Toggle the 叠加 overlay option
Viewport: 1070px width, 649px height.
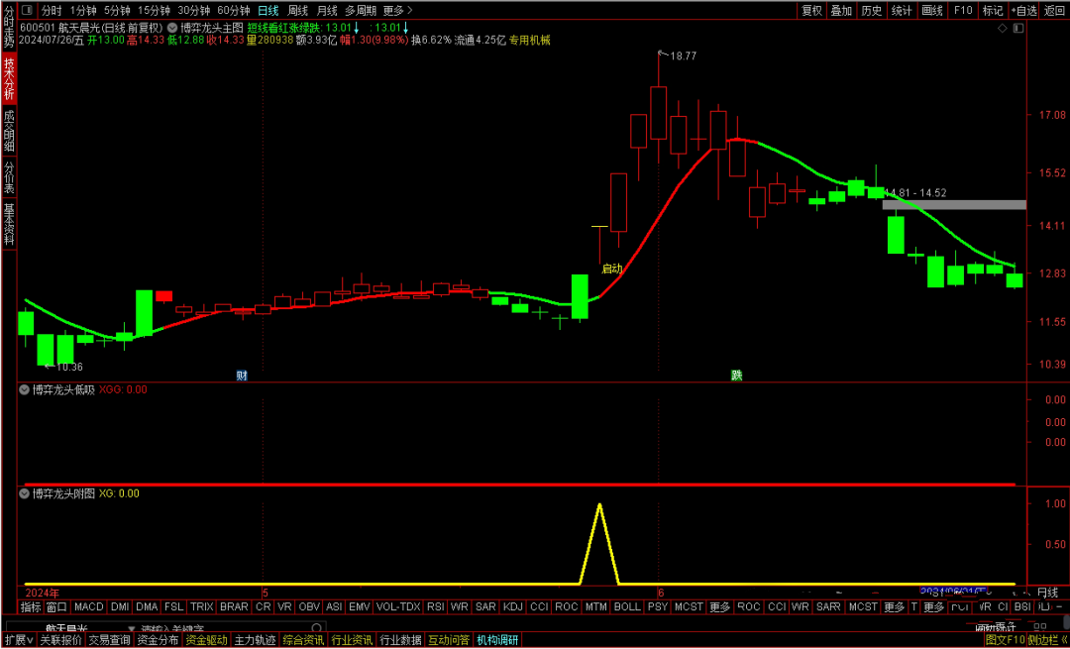coord(841,10)
